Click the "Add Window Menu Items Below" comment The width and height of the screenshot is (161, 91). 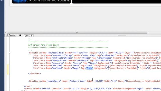[x=44, y=45]
